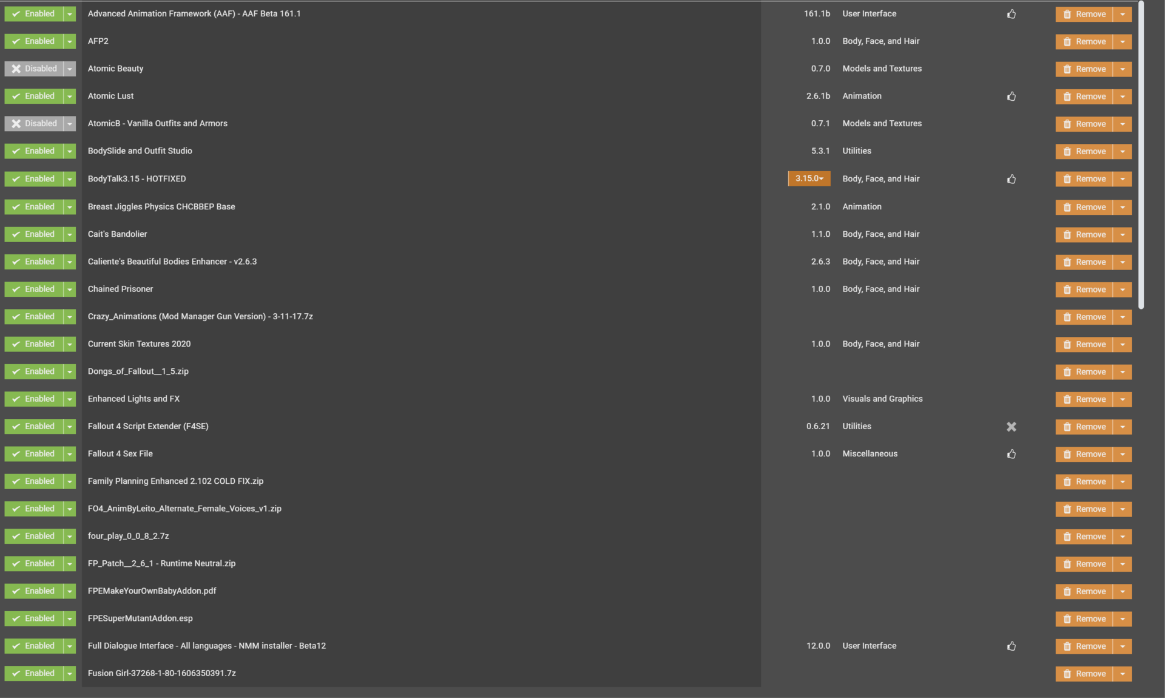Endorse Atomic Lust with thumbs-up icon
1165x698 pixels.
[1011, 97]
